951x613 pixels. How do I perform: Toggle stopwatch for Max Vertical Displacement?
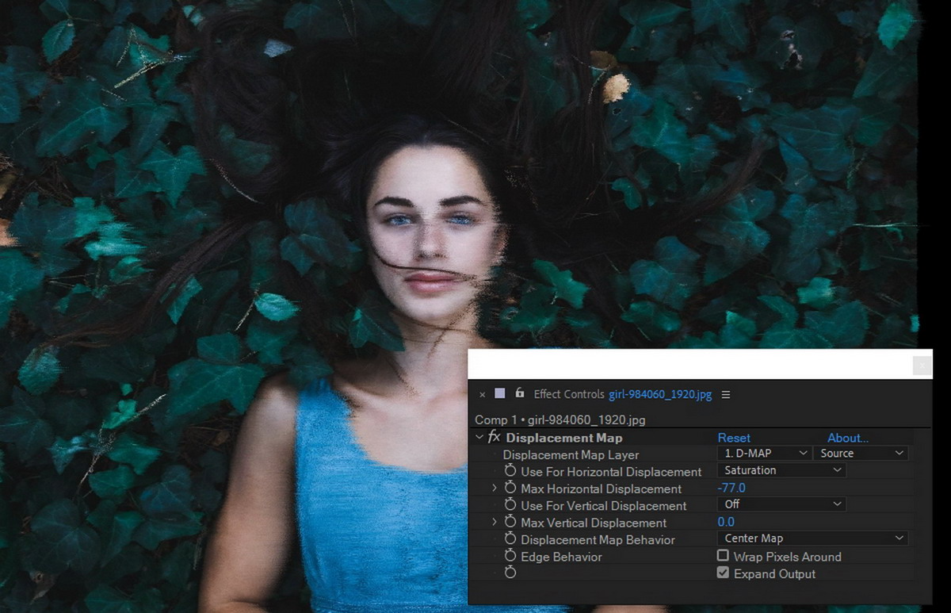tap(510, 523)
